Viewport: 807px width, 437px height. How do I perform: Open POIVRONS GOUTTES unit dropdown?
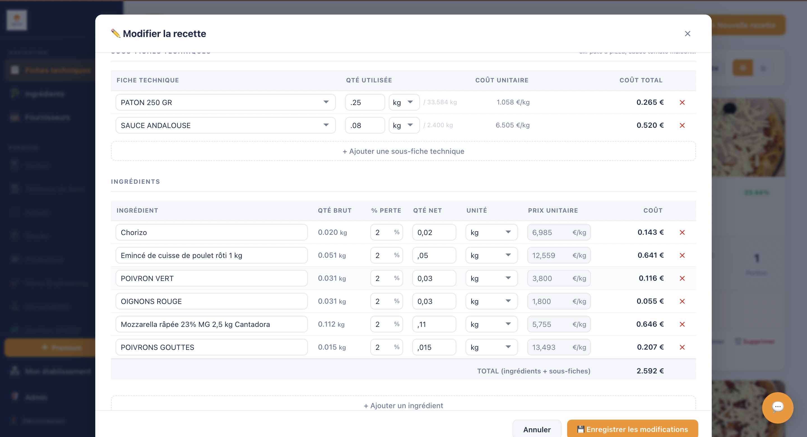point(491,347)
